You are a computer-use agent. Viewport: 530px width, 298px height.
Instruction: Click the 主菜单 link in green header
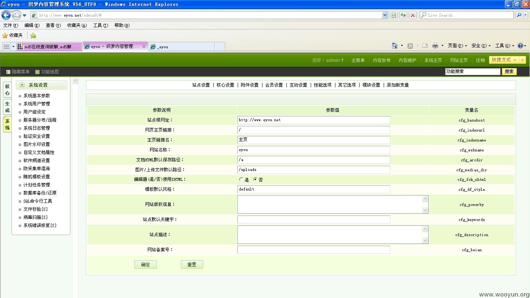click(358, 60)
